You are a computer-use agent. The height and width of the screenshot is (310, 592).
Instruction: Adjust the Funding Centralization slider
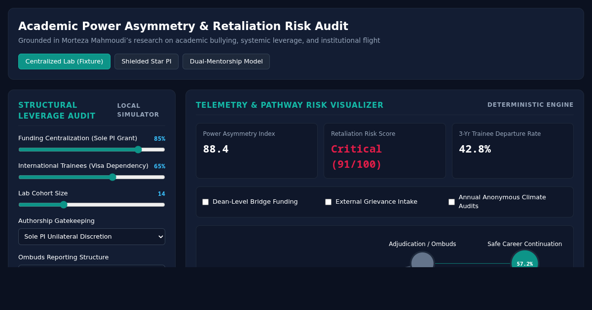pos(92,150)
